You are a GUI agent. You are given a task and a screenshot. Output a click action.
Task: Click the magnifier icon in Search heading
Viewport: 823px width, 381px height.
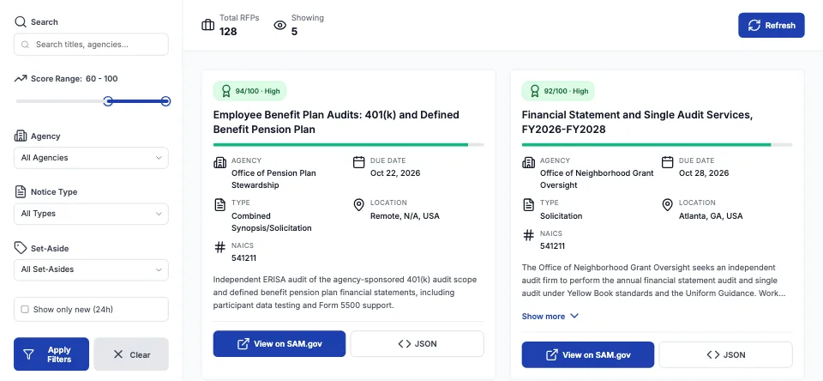pos(21,22)
